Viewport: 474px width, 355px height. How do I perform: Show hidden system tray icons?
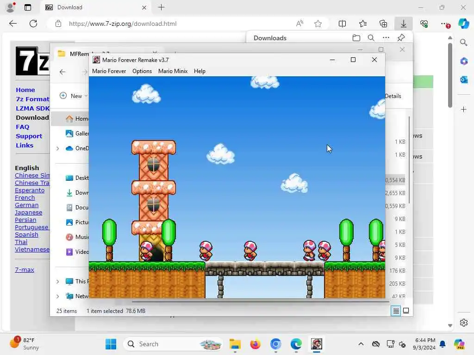pos(361,344)
